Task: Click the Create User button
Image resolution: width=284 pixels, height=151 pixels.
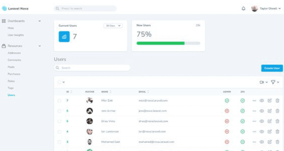Action: point(272,68)
